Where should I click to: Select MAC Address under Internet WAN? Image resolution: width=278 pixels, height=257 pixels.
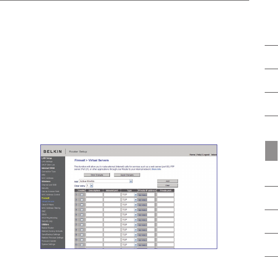[47, 178]
